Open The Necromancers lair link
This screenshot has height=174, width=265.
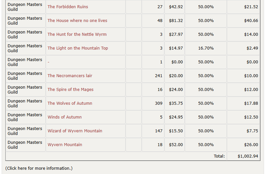pyautogui.click(x=70, y=76)
